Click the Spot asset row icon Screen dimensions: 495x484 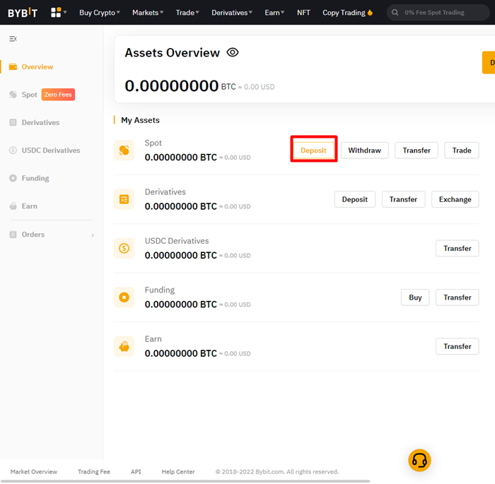pos(124,150)
